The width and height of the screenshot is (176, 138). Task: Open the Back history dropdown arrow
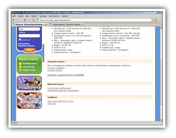point(16,20)
